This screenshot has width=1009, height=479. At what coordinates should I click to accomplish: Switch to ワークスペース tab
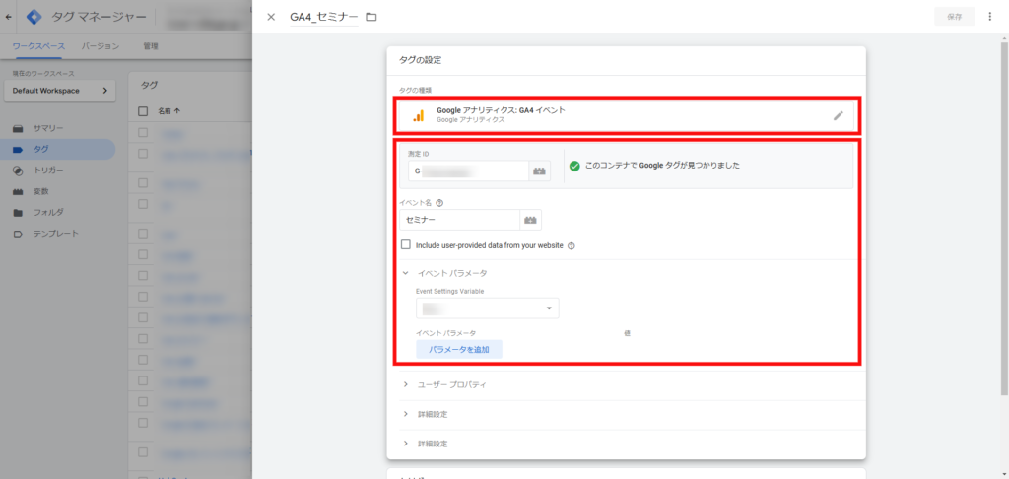pos(38,46)
